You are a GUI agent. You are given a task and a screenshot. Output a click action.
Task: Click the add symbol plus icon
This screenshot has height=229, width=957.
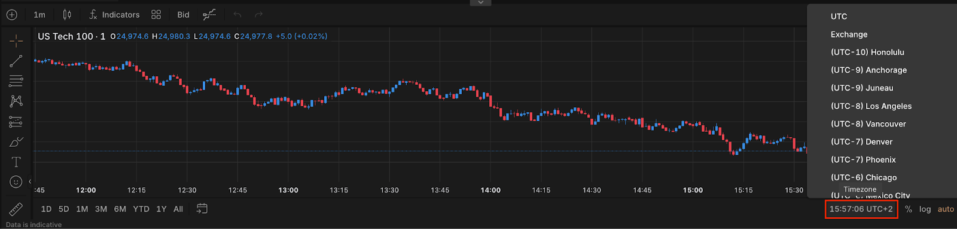click(12, 14)
